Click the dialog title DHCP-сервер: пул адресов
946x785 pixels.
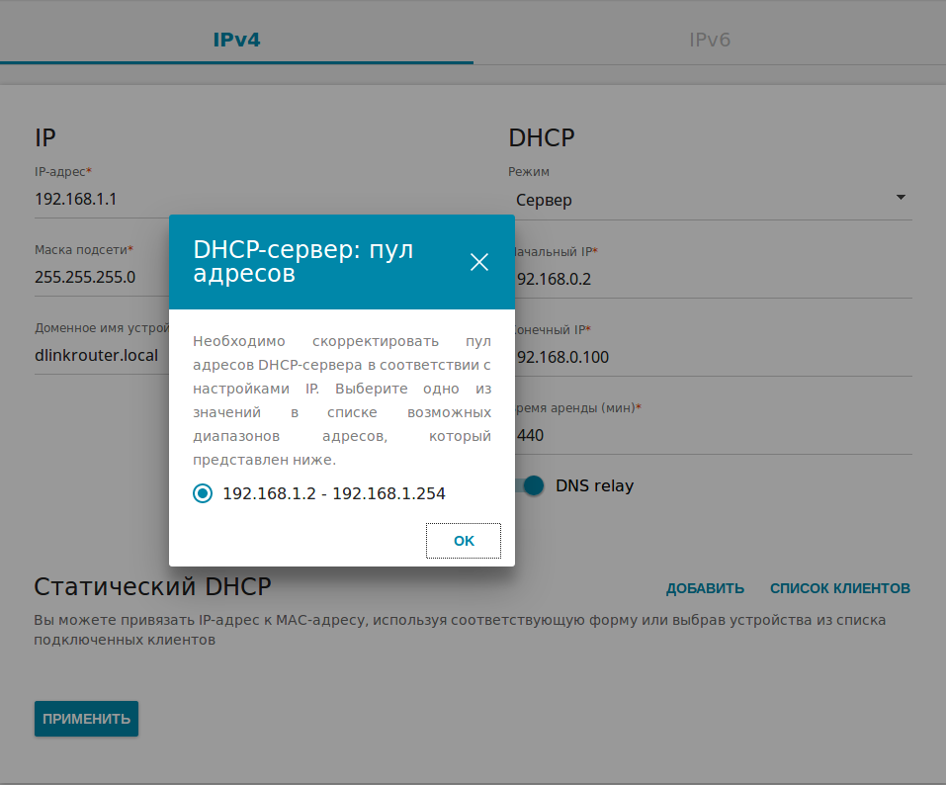coord(302,262)
